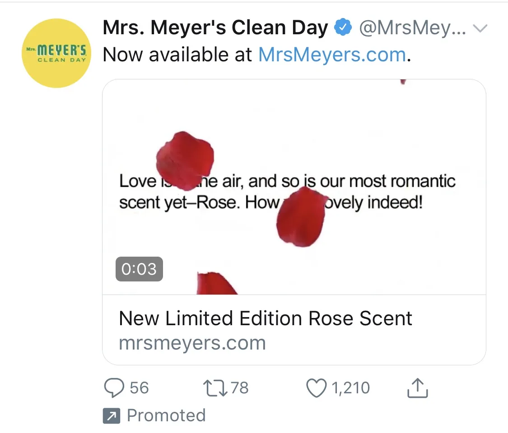Click the Promoted label text
The image size is (508, 433).
coord(166,415)
